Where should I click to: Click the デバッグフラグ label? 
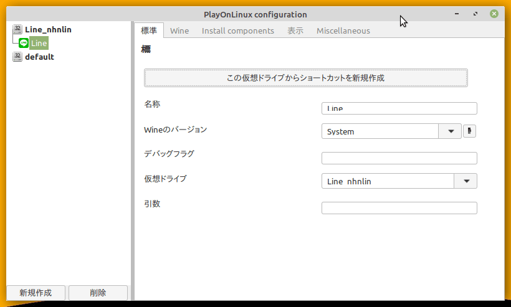tap(169, 154)
